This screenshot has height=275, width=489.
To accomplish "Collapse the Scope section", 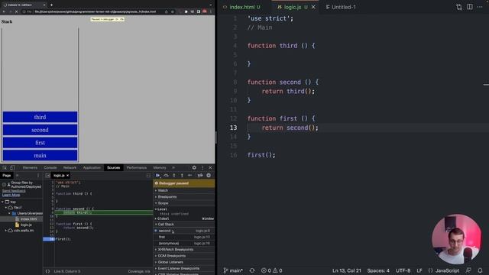I will tap(183, 203).
